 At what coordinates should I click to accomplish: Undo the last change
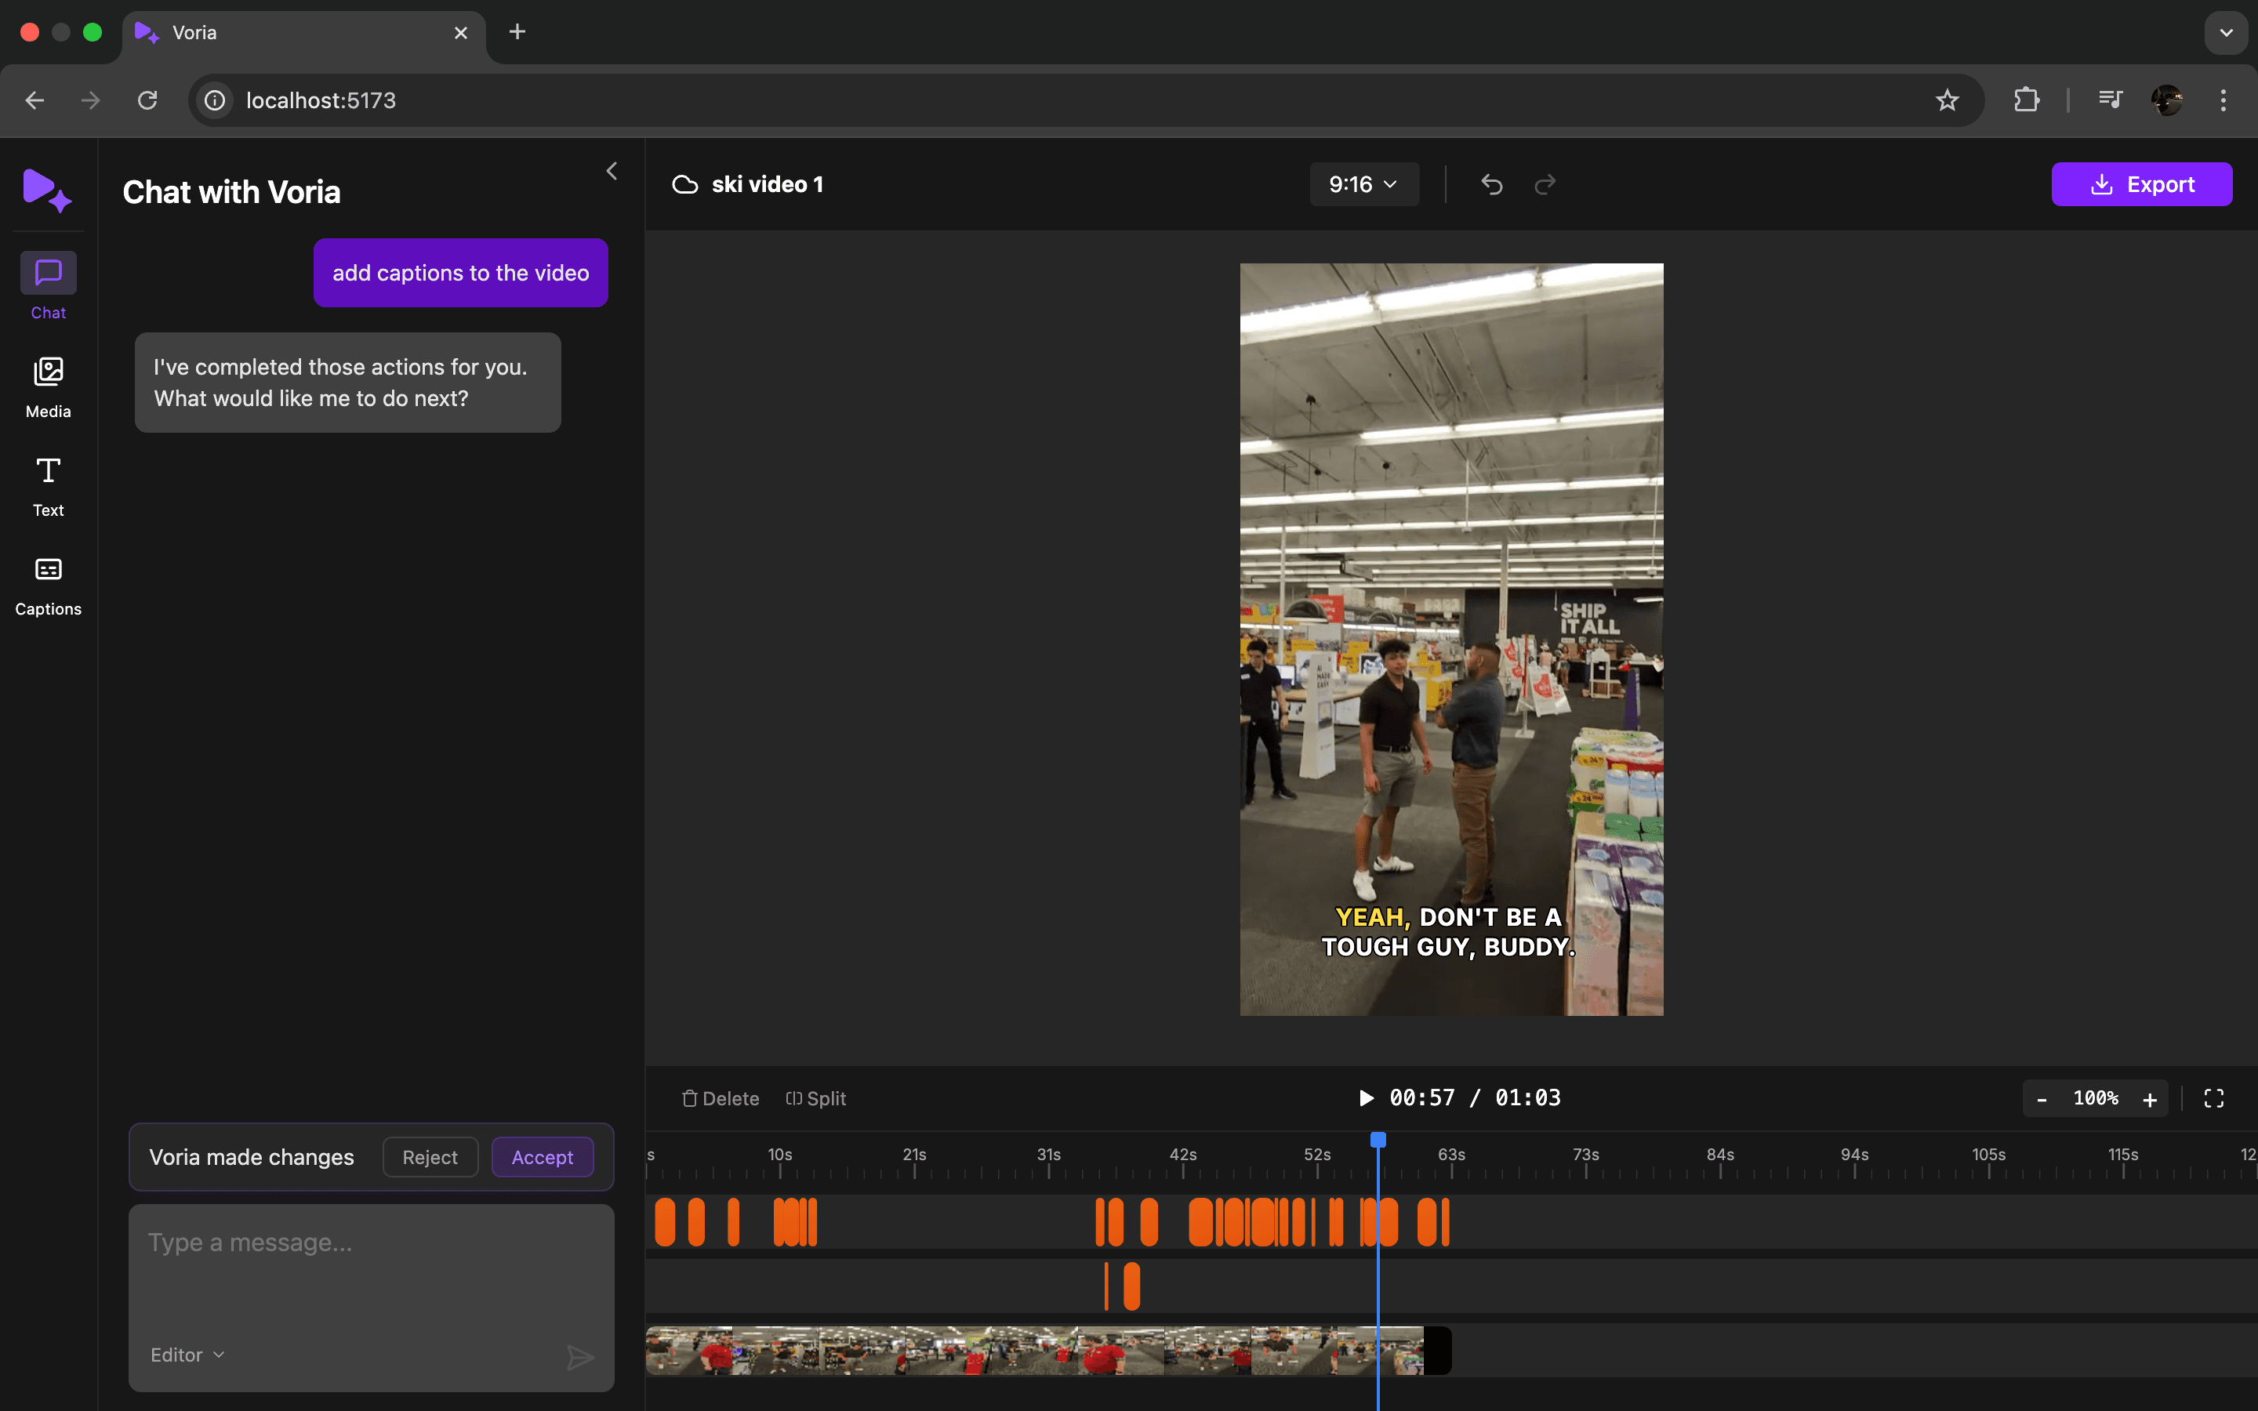tap(1492, 185)
